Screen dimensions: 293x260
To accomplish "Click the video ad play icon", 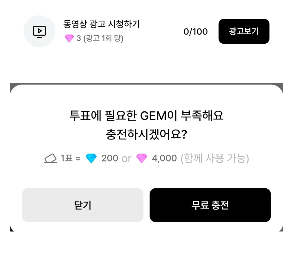I will click(x=39, y=31).
